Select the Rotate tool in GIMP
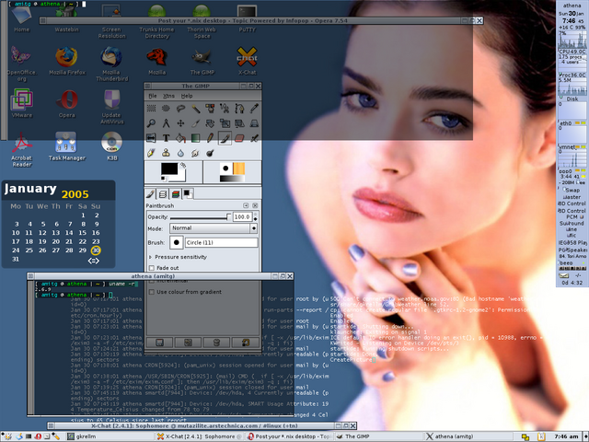Image resolution: width=589 pixels, height=442 pixels. [210, 123]
